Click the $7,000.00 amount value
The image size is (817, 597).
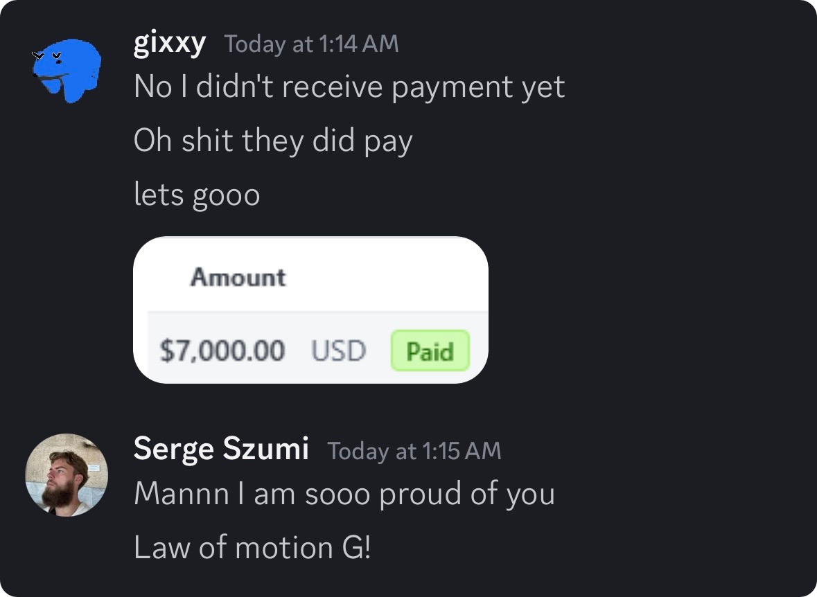[x=222, y=351]
